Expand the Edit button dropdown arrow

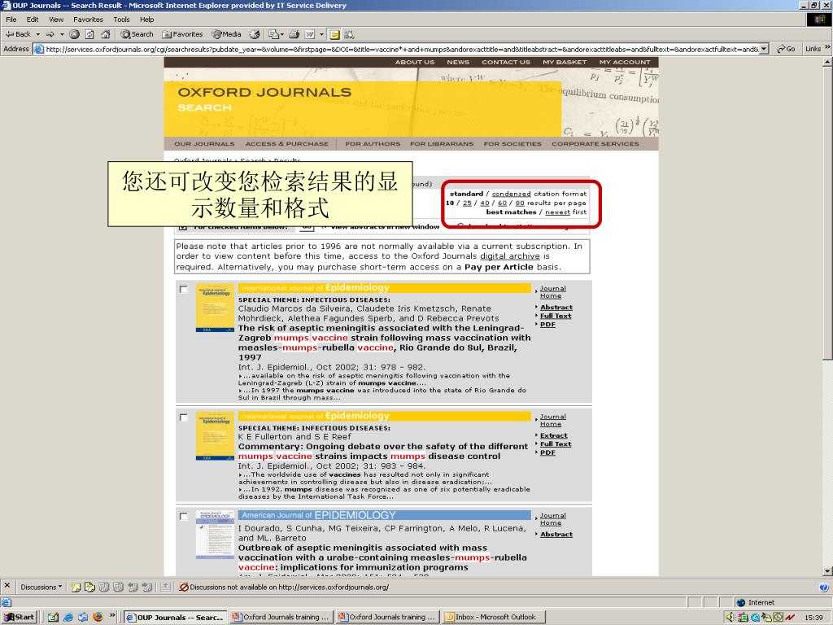pos(321,34)
